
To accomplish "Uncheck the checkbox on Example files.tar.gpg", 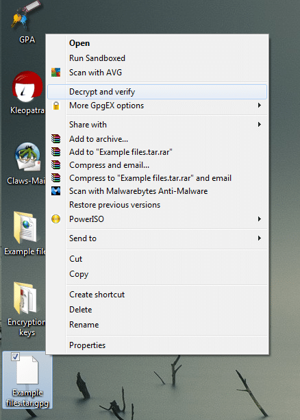I will (x=15, y=356).
